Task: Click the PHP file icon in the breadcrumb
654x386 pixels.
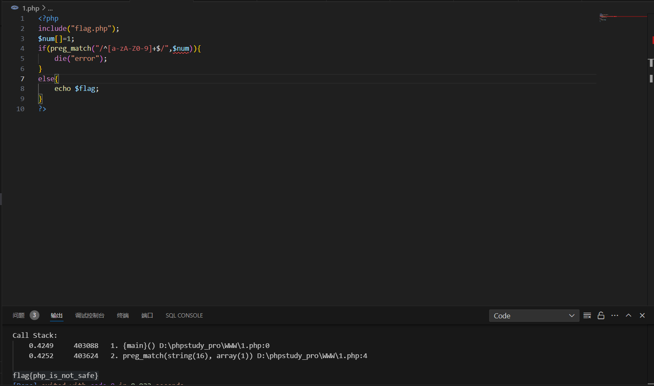Action: tap(15, 8)
